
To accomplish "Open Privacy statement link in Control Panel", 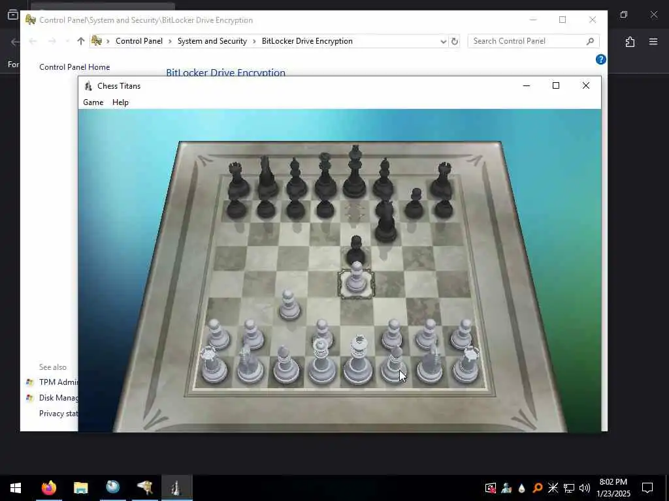I will [58, 414].
